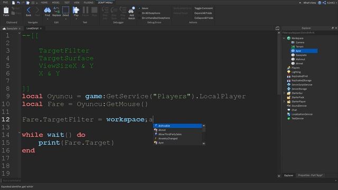Select On Unhandled Exceptions option
338x190 pixels.
pyautogui.click(x=156, y=18)
